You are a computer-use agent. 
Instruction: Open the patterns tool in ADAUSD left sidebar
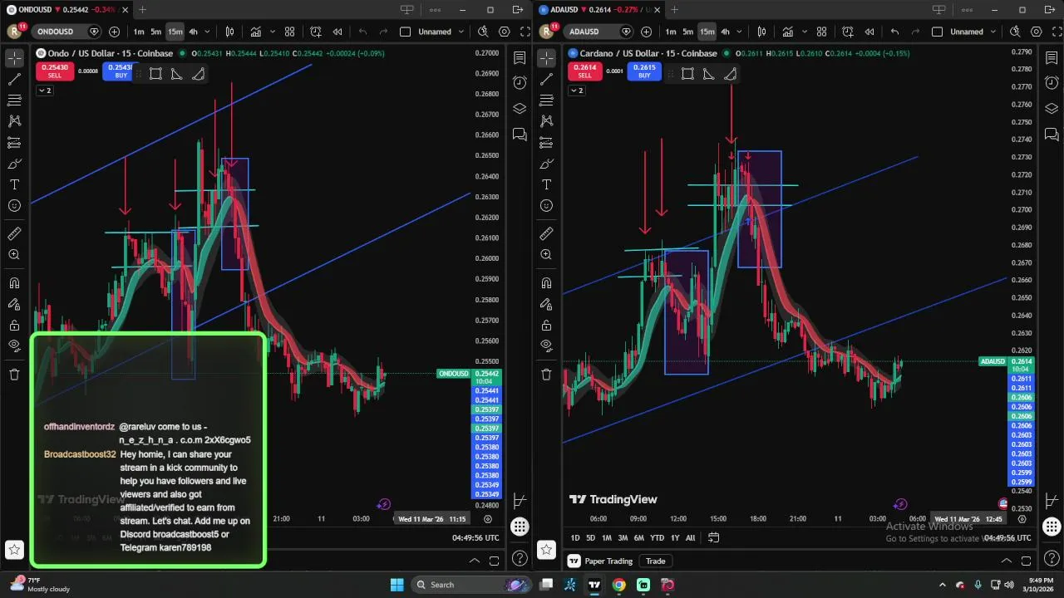546,121
